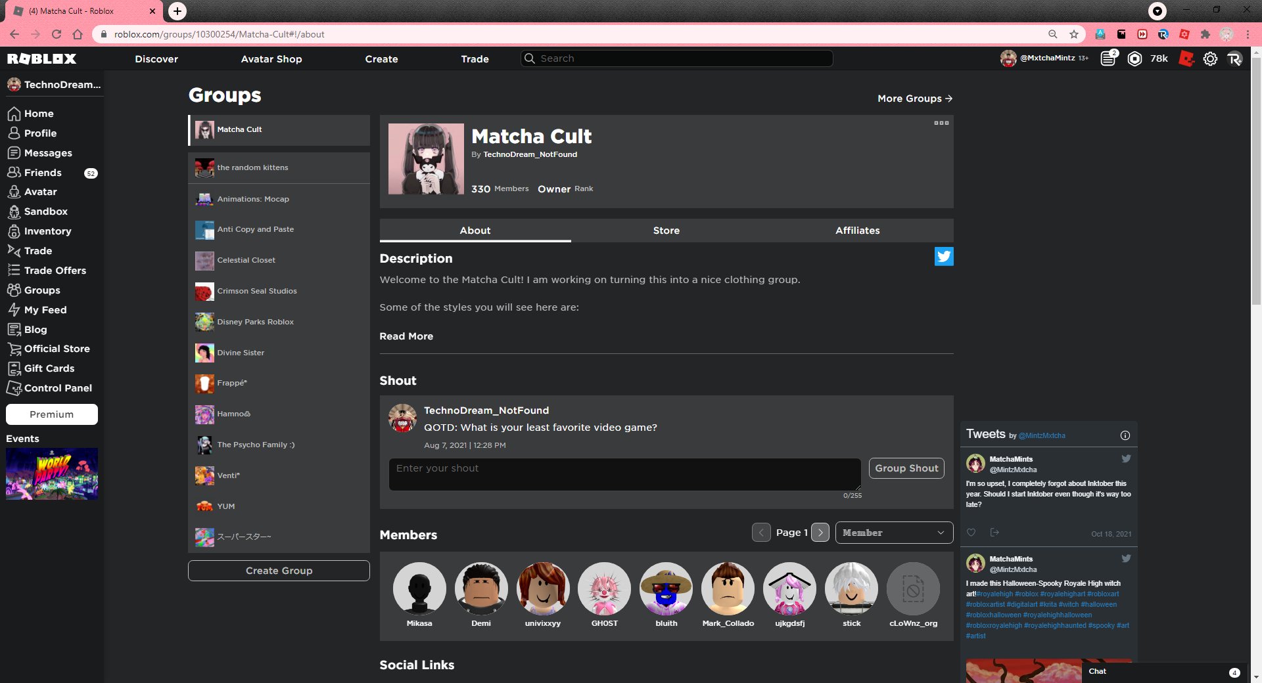This screenshot has height=683, width=1262.
Task: Like the Inktober tweet heart icon
Action: click(x=971, y=533)
